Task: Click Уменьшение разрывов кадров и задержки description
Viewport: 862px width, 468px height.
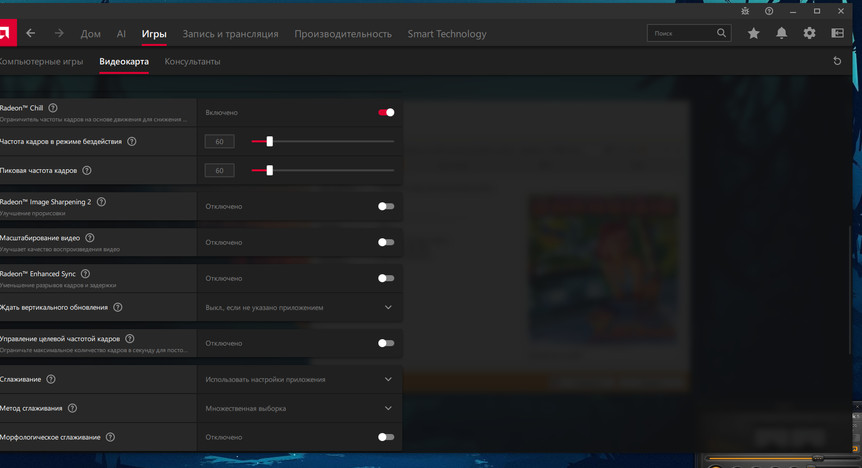Action: click(x=58, y=285)
